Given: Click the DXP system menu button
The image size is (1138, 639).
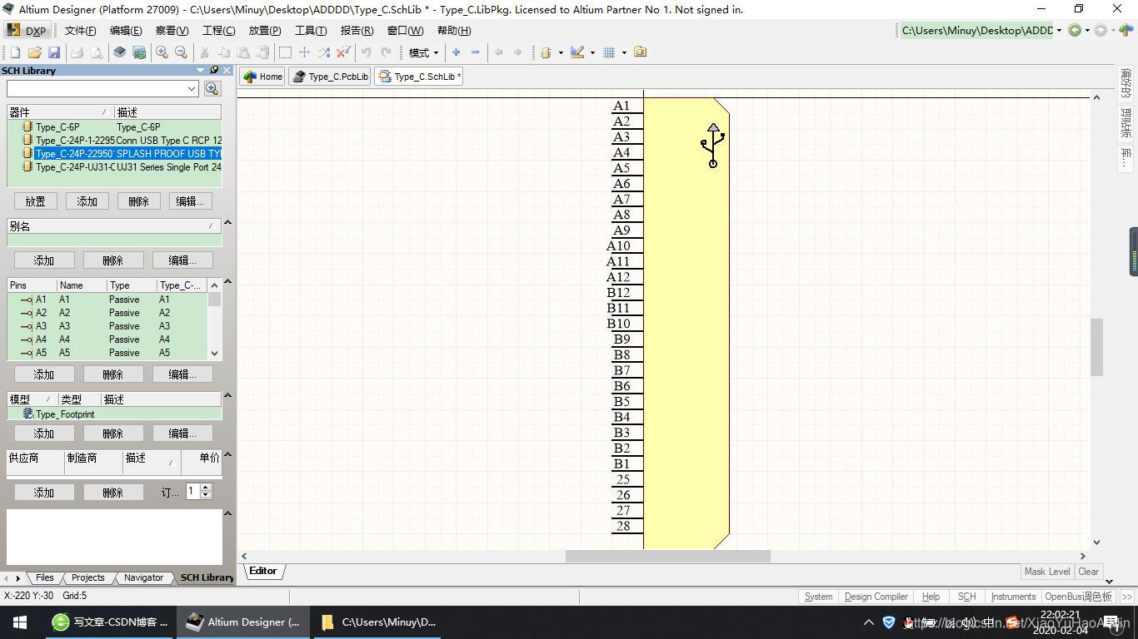Looking at the screenshot, I should (27, 31).
